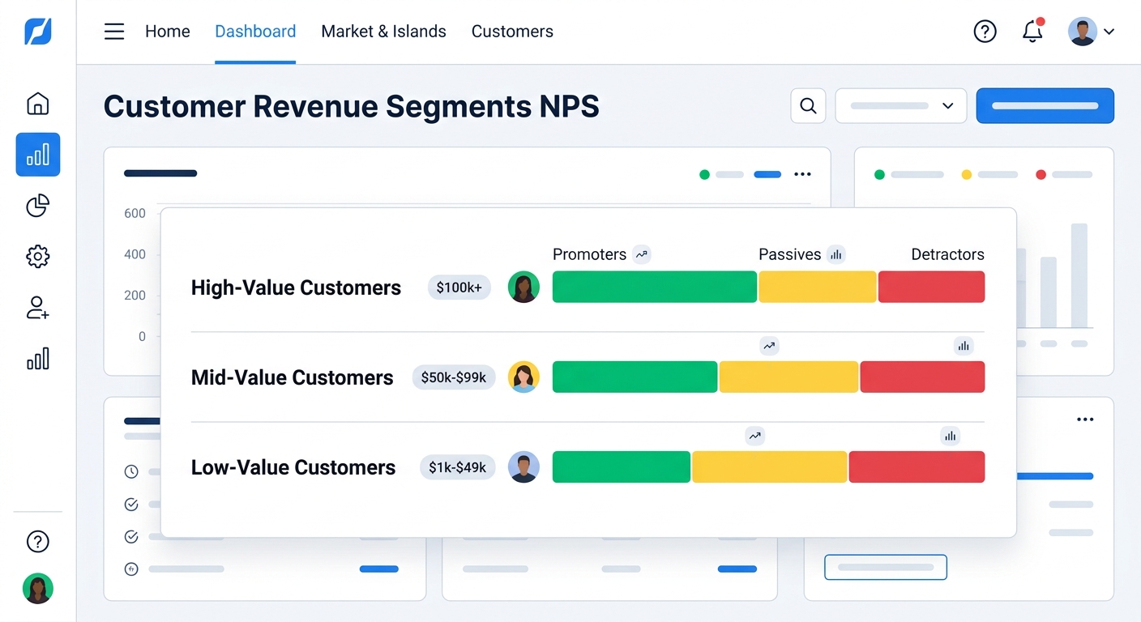Click the Mid-Value green Promoters segment
1141x622 pixels.
click(635, 377)
